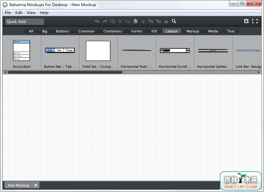Toggle full screen presentation icon
This screenshot has width=264, height=192.
(255, 21)
